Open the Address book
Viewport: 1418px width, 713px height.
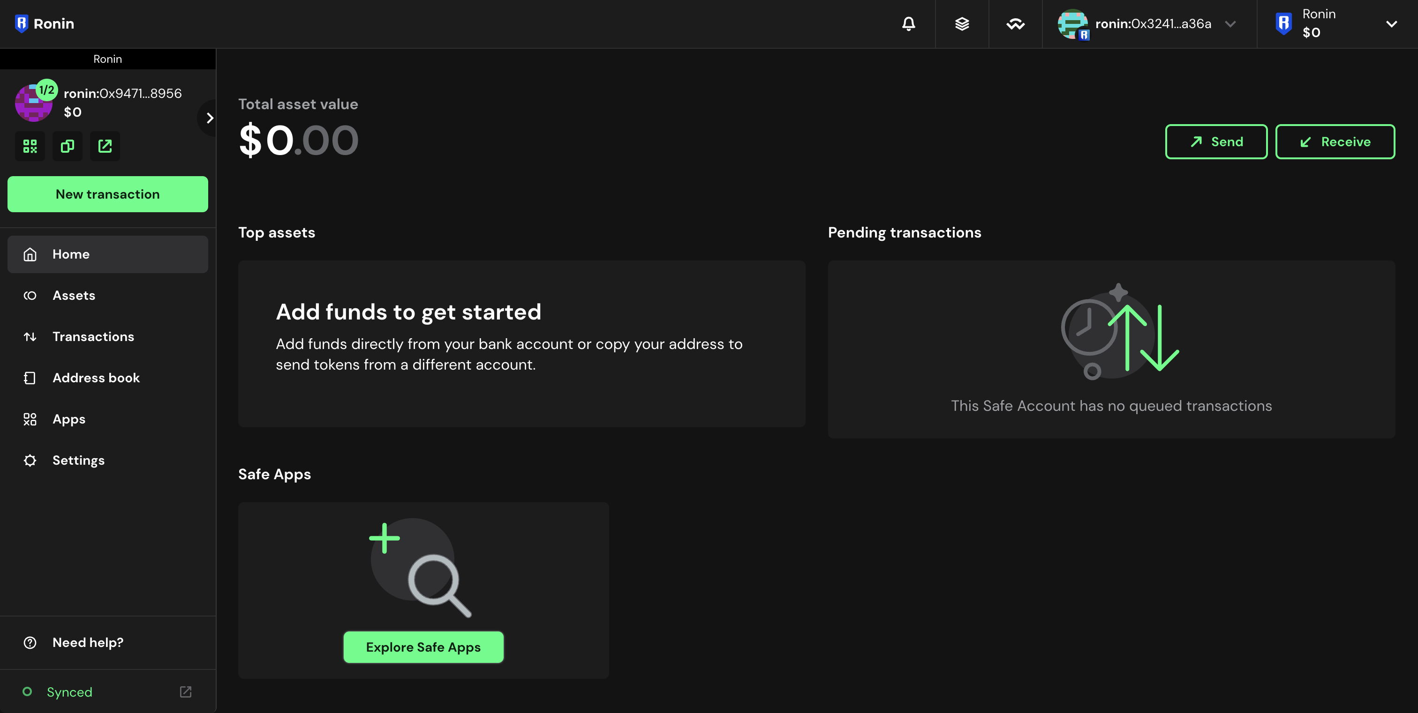(x=107, y=378)
